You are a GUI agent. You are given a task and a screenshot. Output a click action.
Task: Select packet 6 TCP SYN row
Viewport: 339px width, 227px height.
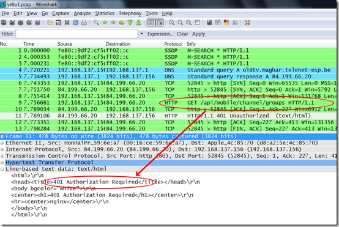[x=168, y=83]
